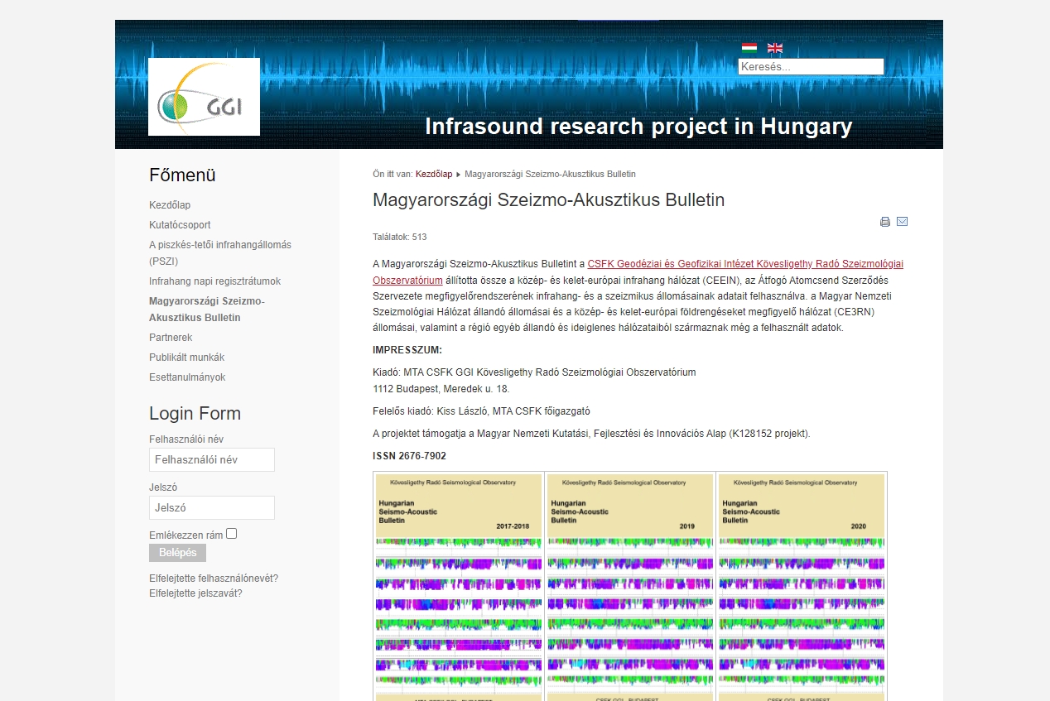Open Kutatócsoport menu item

click(180, 225)
